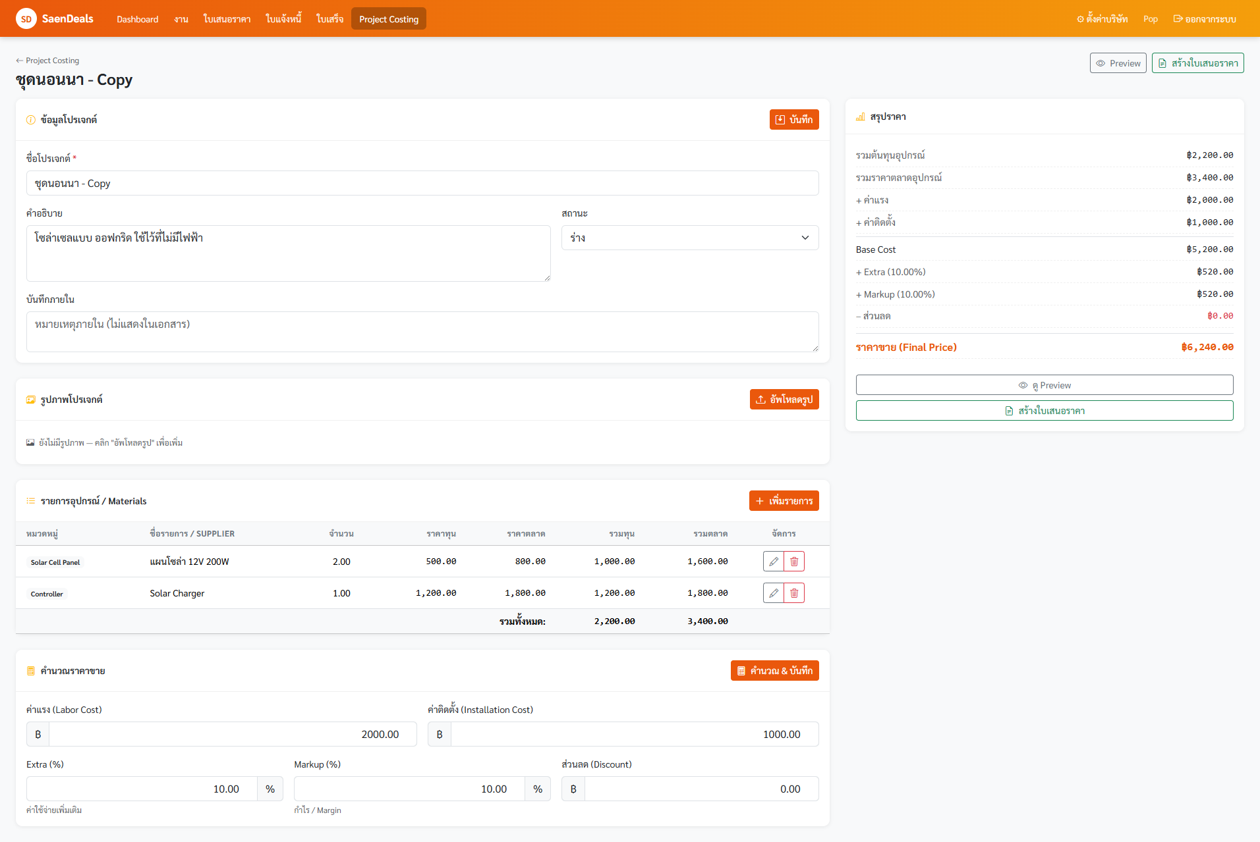Click the upload image button

coord(784,400)
